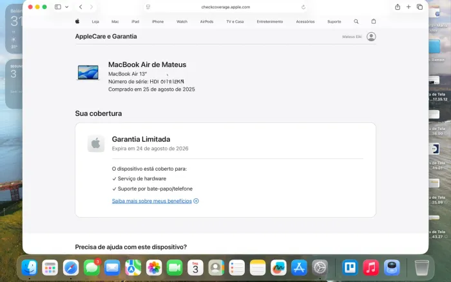Select the text 'Comprado em 25 de agosto de 2025'
The image size is (451, 282).
[x=151, y=89]
